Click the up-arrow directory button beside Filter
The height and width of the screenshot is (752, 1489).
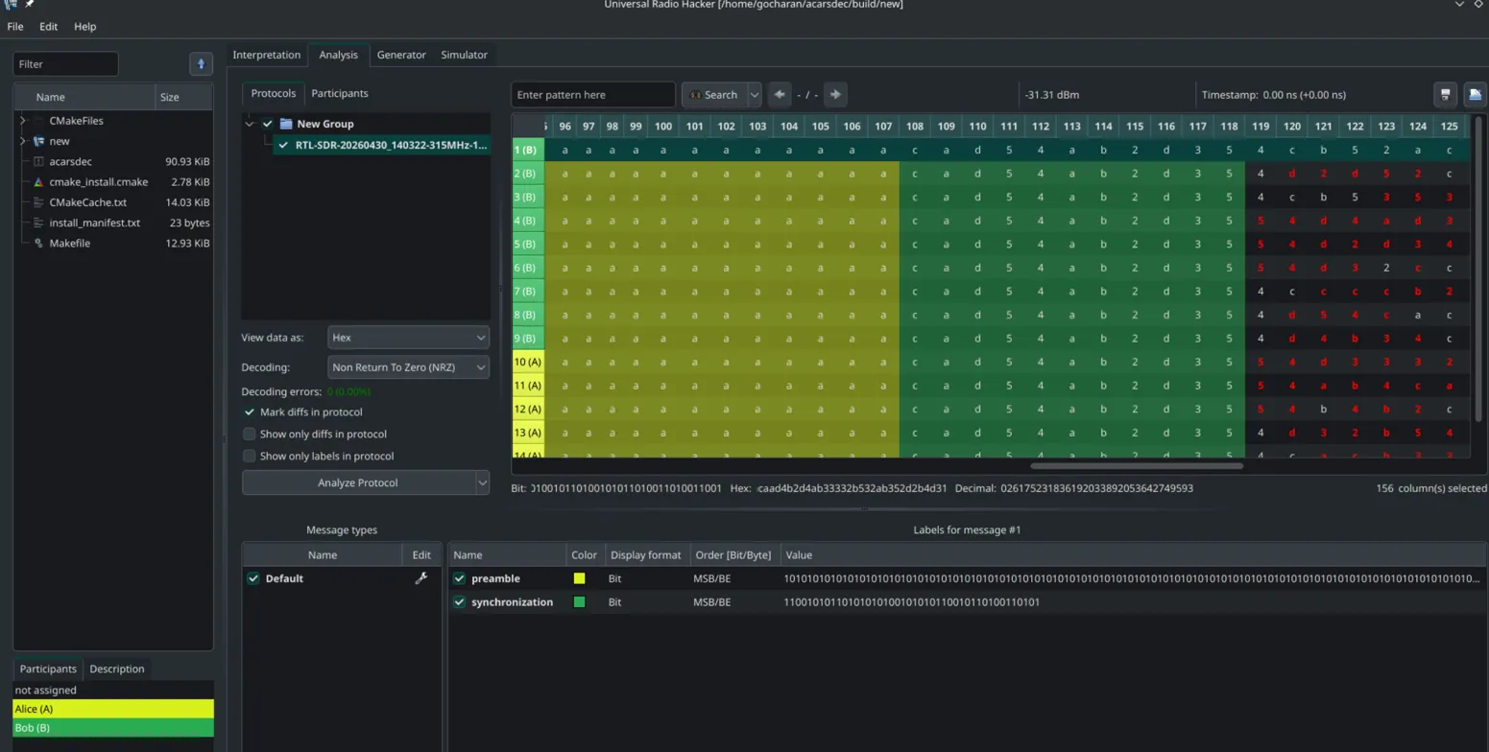(201, 64)
